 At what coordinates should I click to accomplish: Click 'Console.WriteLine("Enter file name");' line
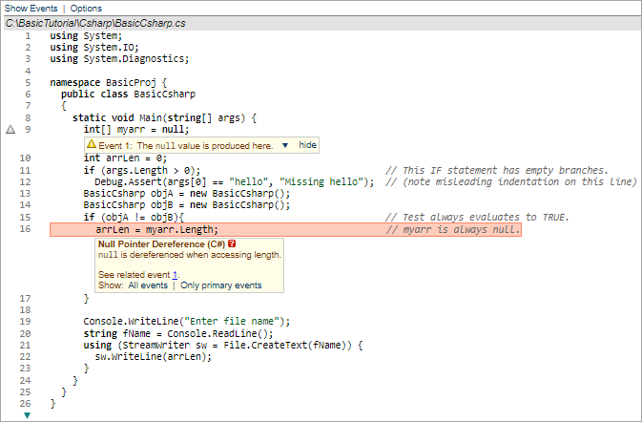click(x=187, y=321)
